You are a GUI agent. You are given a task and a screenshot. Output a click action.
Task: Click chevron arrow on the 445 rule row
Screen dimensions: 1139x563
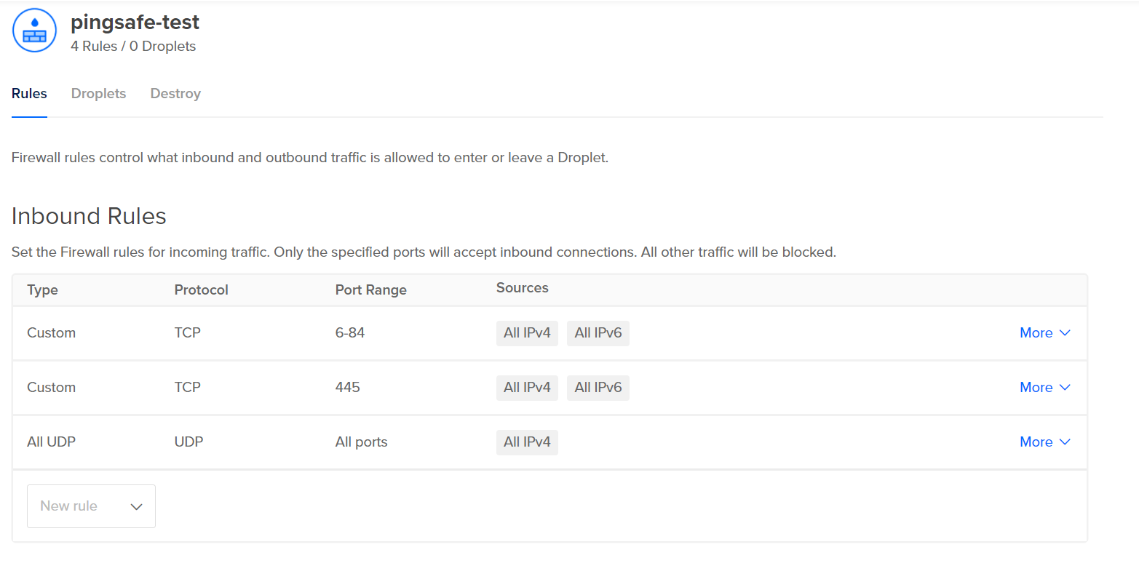pyautogui.click(x=1065, y=388)
